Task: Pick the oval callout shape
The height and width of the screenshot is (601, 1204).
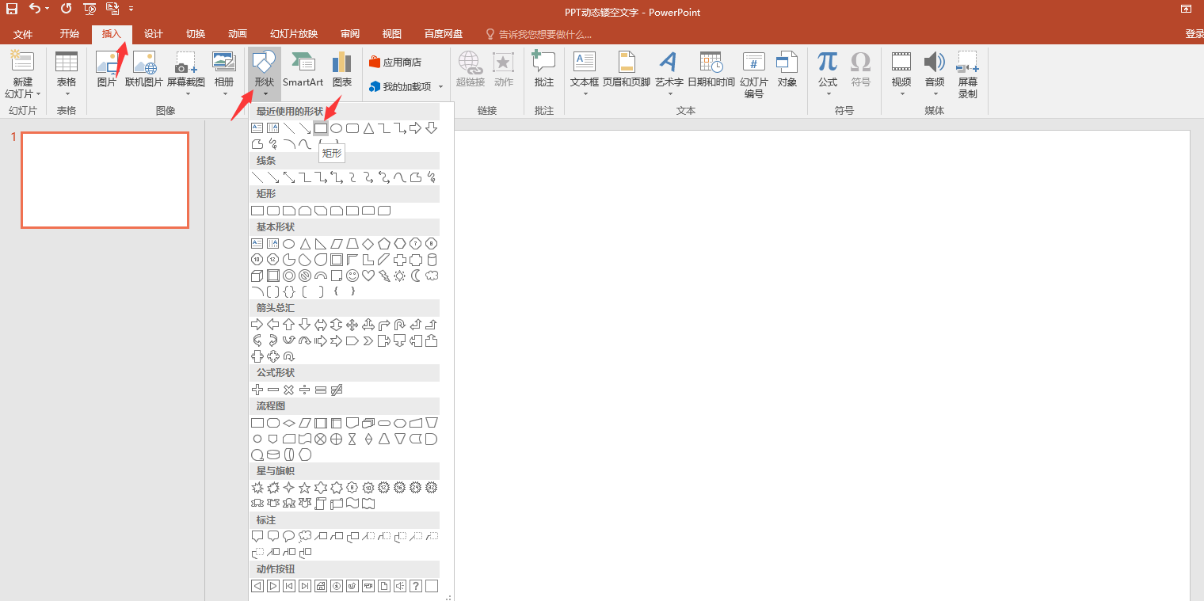Action: point(289,537)
